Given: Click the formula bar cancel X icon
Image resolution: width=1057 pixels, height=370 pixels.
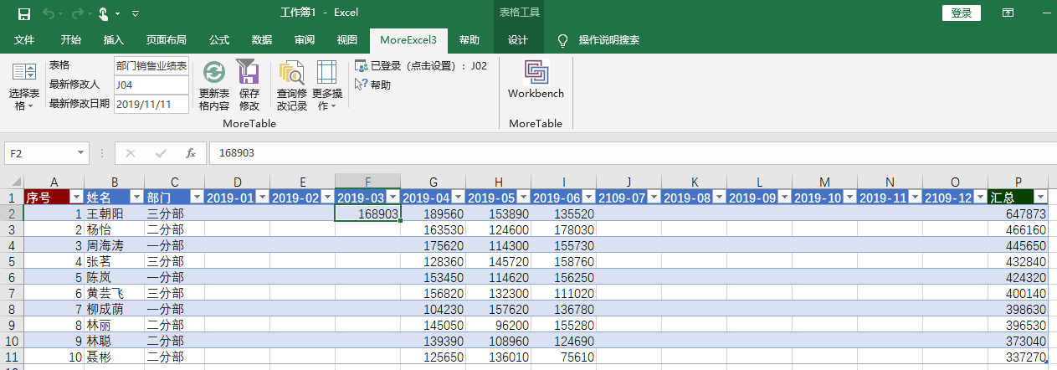Looking at the screenshot, I should click(130, 153).
